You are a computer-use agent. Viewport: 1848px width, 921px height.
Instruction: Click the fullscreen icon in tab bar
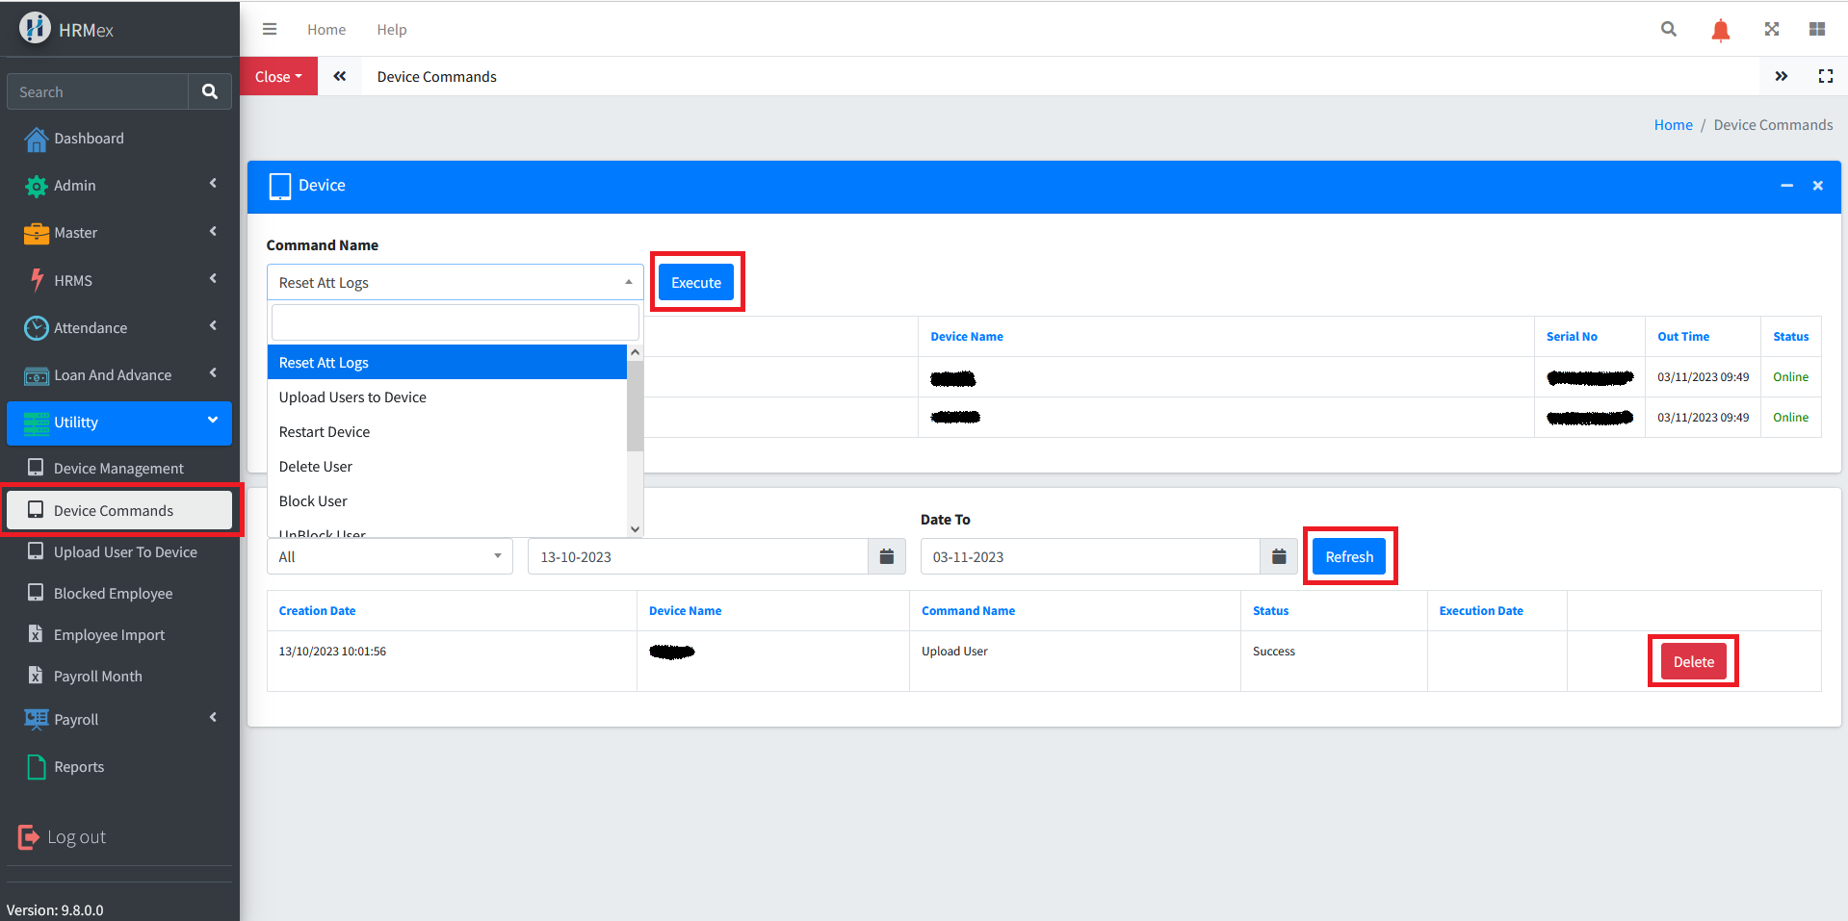point(1825,76)
